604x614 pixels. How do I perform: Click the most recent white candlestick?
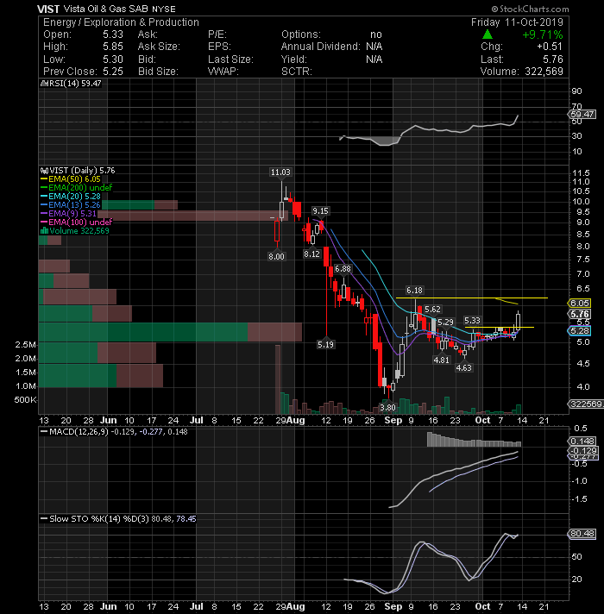pyautogui.click(x=519, y=322)
